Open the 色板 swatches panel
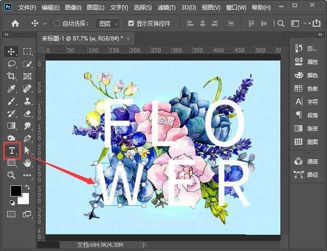Viewport: 327px width, 251px height. (x=306, y=88)
